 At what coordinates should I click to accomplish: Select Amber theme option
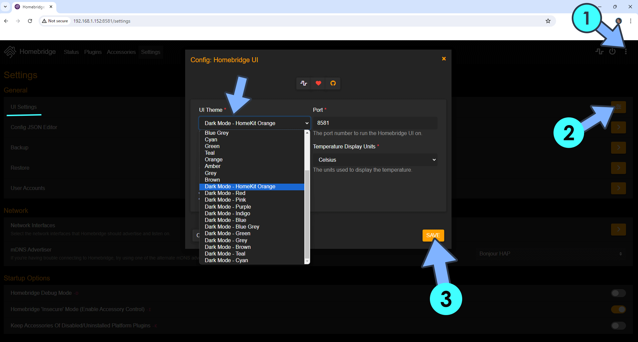tap(252, 166)
